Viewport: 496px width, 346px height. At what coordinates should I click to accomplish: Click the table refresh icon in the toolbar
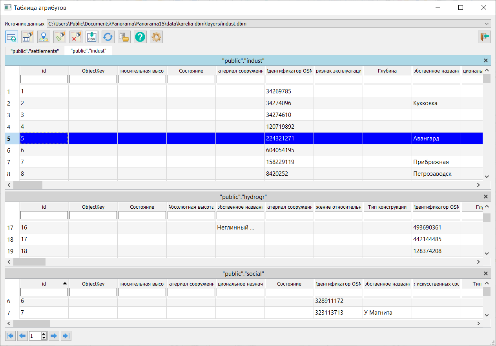point(11,37)
